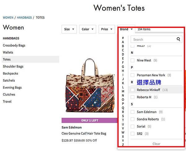The width and height of the screenshot is (186, 151).
Task: Click the WOMEN breadcrumb link
Action: [x=8, y=18]
